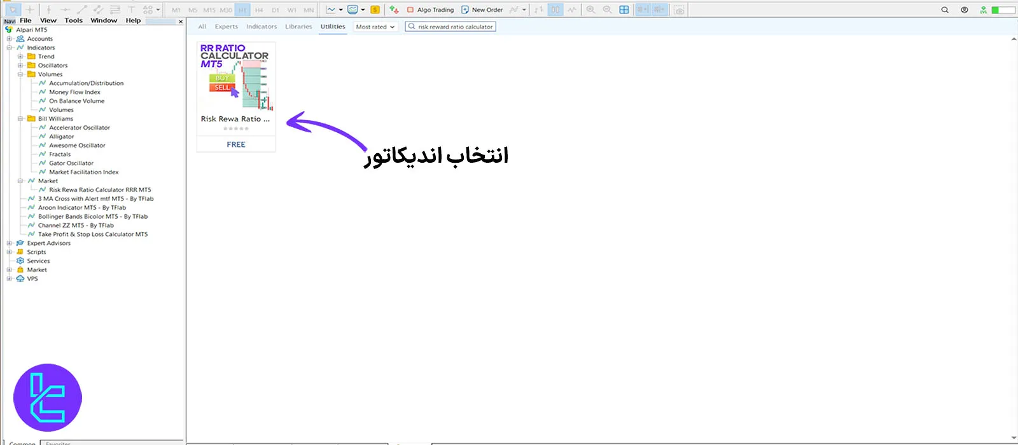Switch chart to M15 timeframe
The image size is (1018, 445).
(209, 10)
